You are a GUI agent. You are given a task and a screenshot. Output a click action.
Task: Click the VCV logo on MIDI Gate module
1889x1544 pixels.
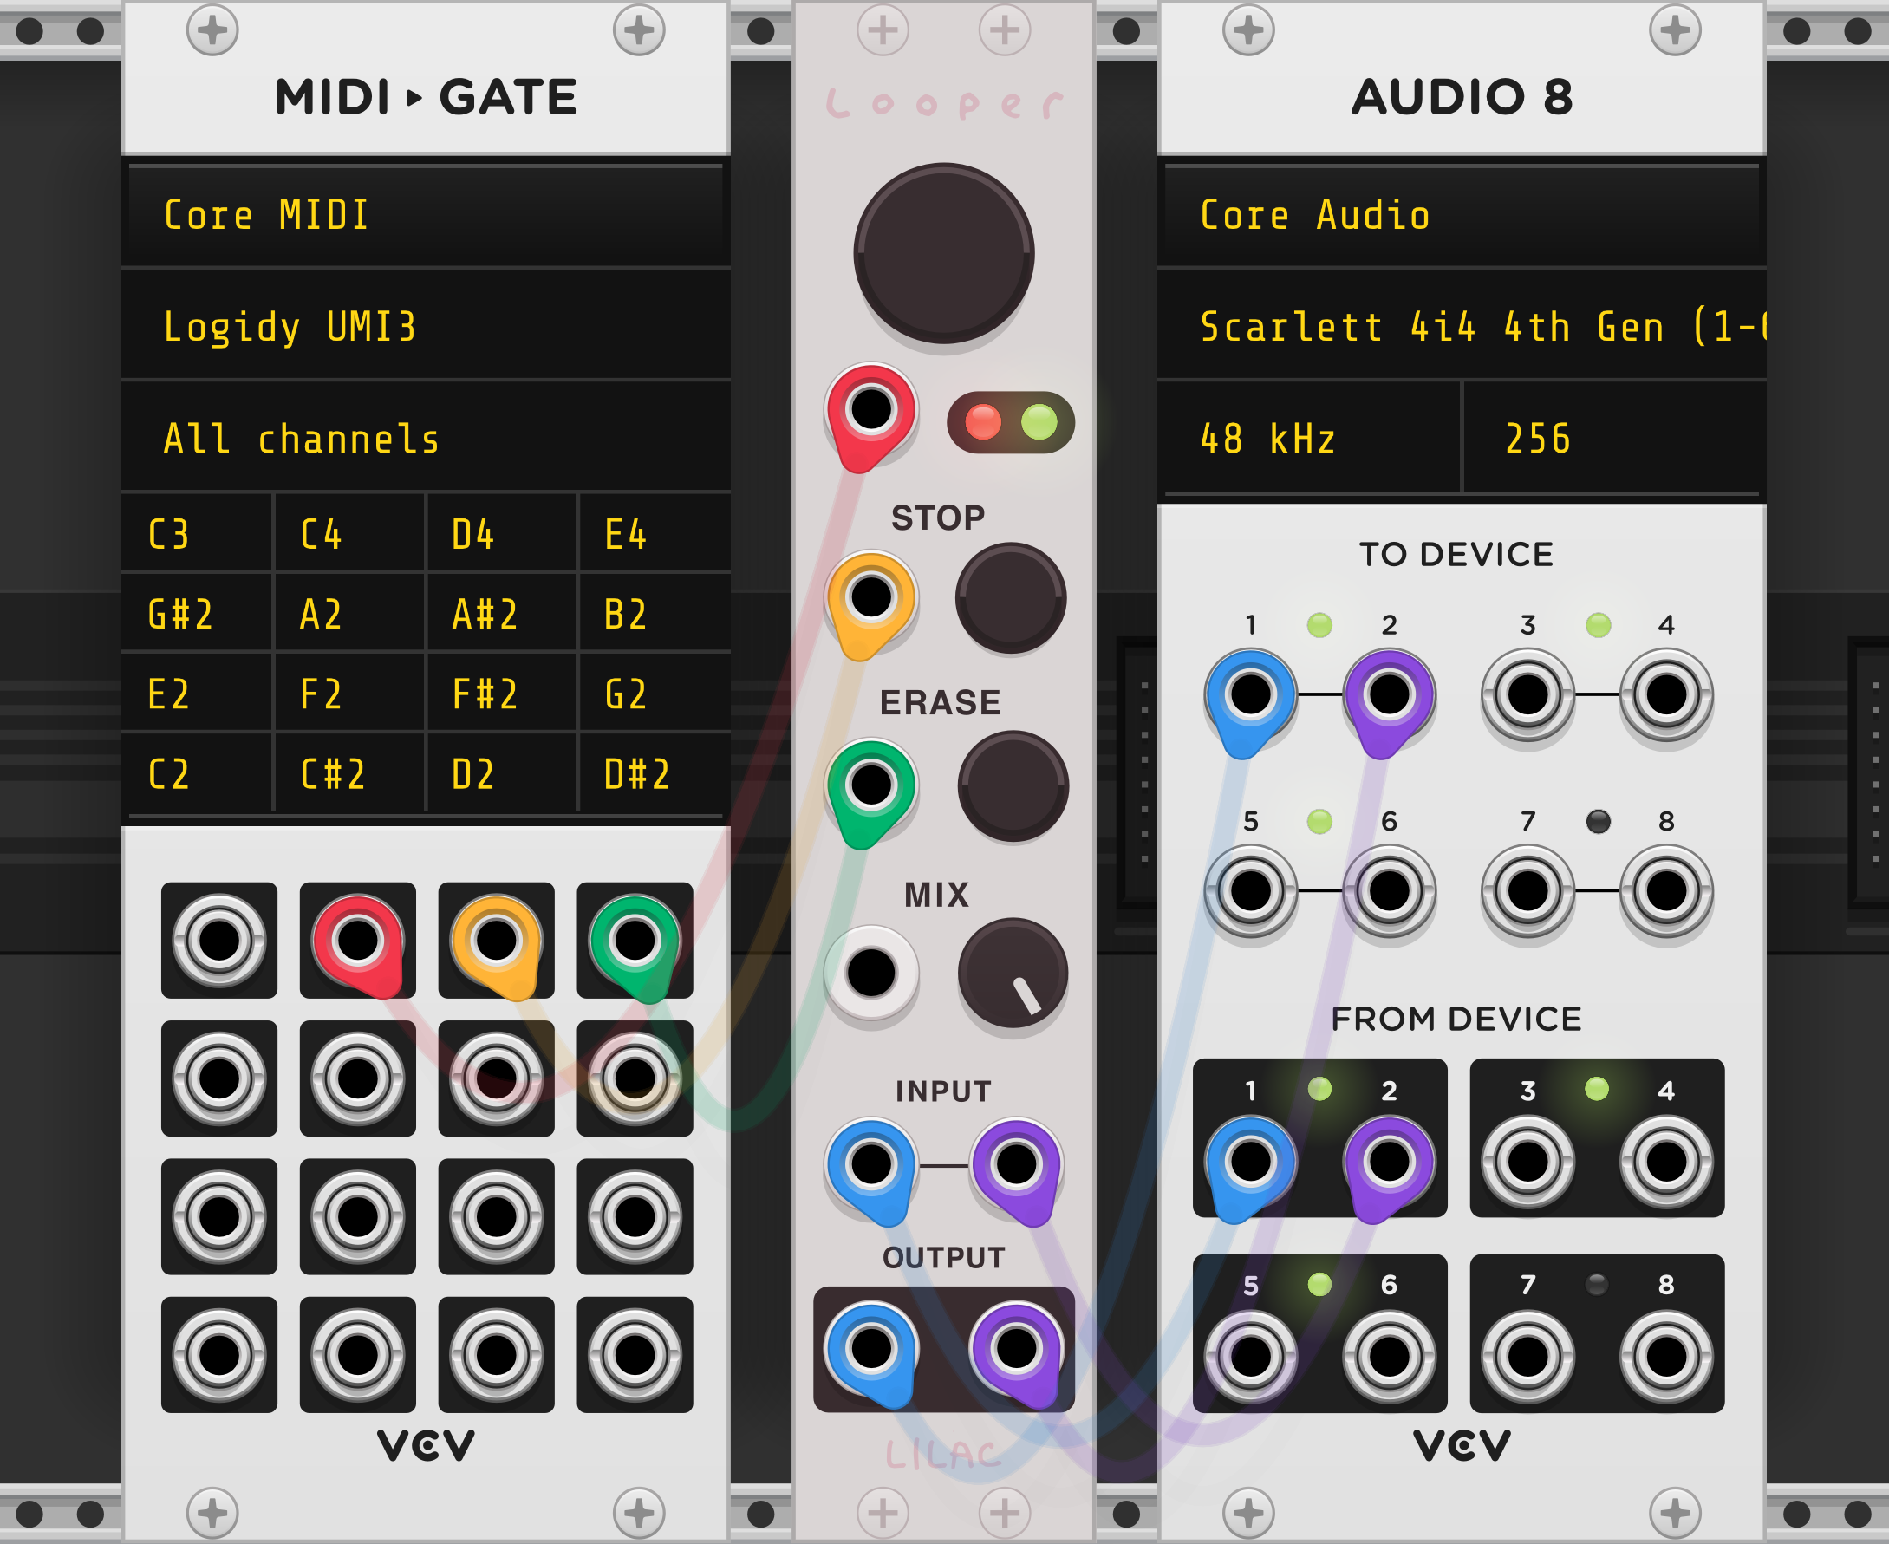pos(426,1445)
